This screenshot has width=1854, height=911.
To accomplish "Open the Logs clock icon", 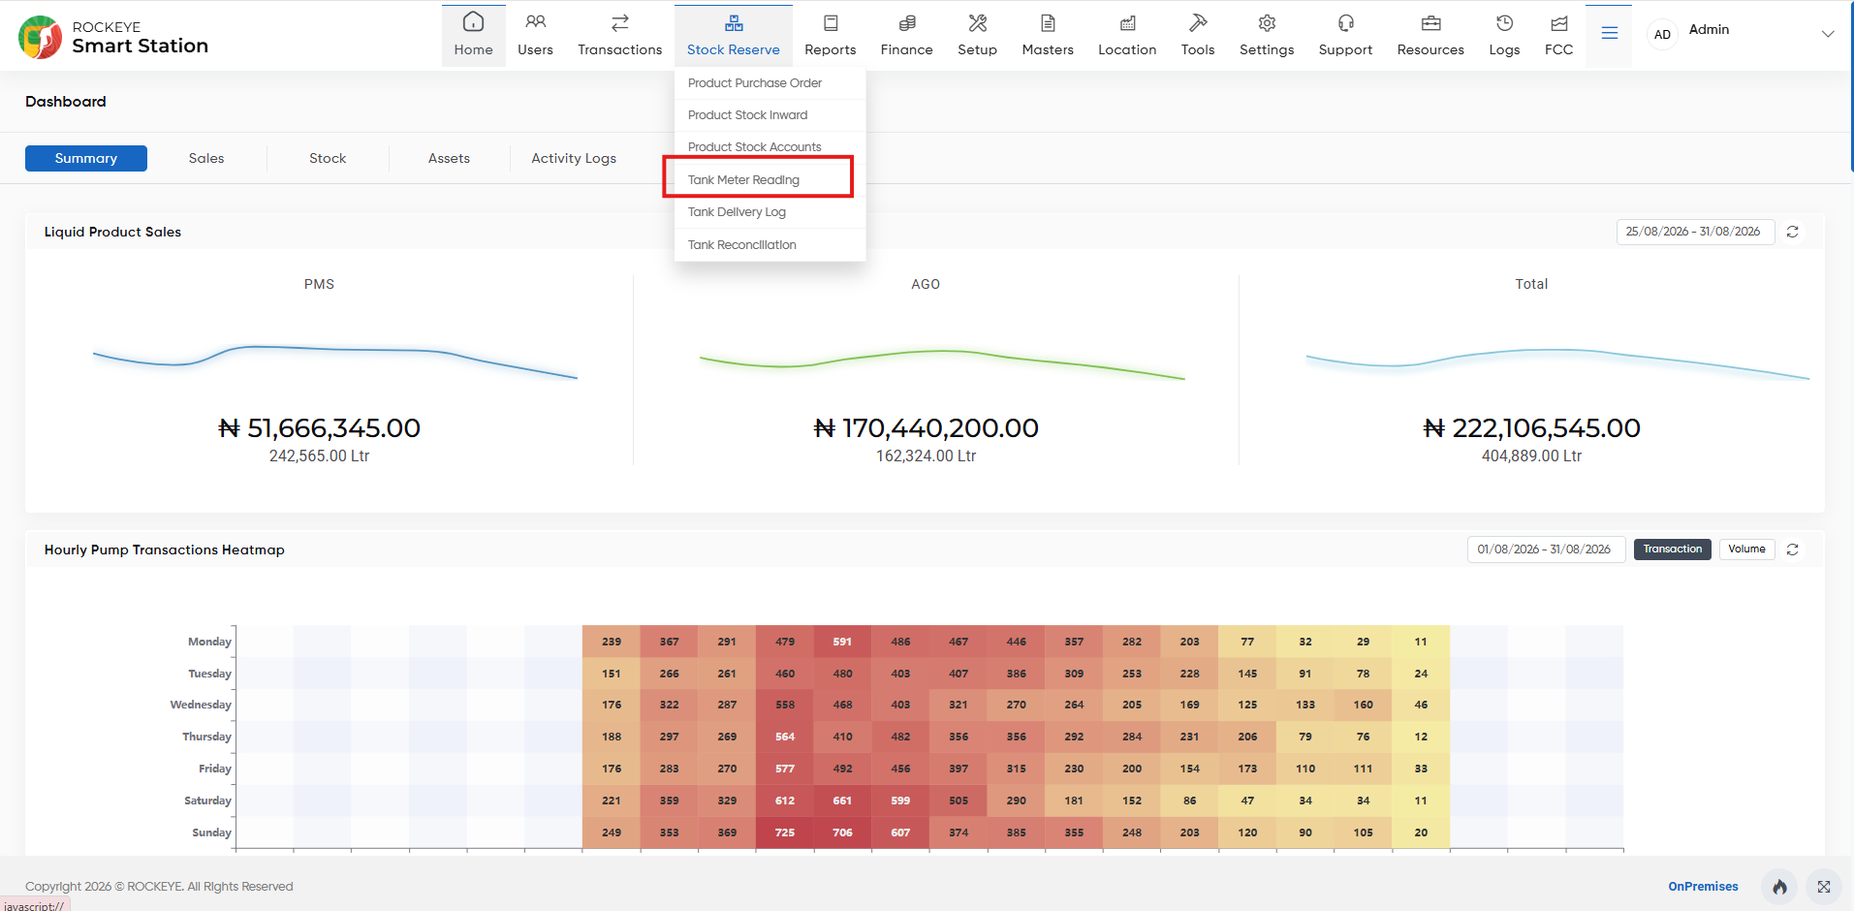I will point(1504,23).
